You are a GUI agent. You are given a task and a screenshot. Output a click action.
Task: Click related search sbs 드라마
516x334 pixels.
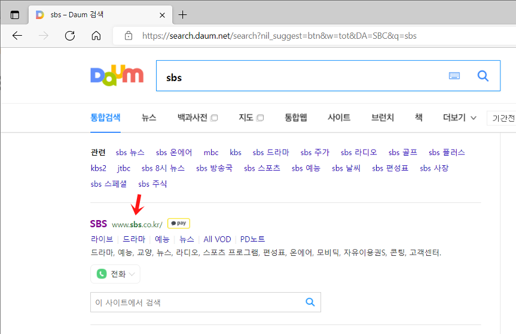click(271, 152)
